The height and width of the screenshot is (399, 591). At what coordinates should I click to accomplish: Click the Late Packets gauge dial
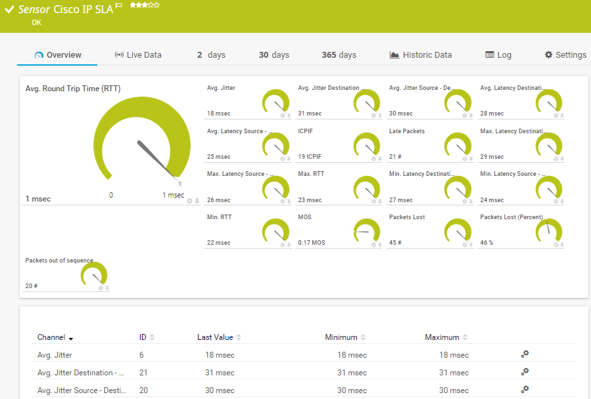pyautogui.click(x=458, y=144)
